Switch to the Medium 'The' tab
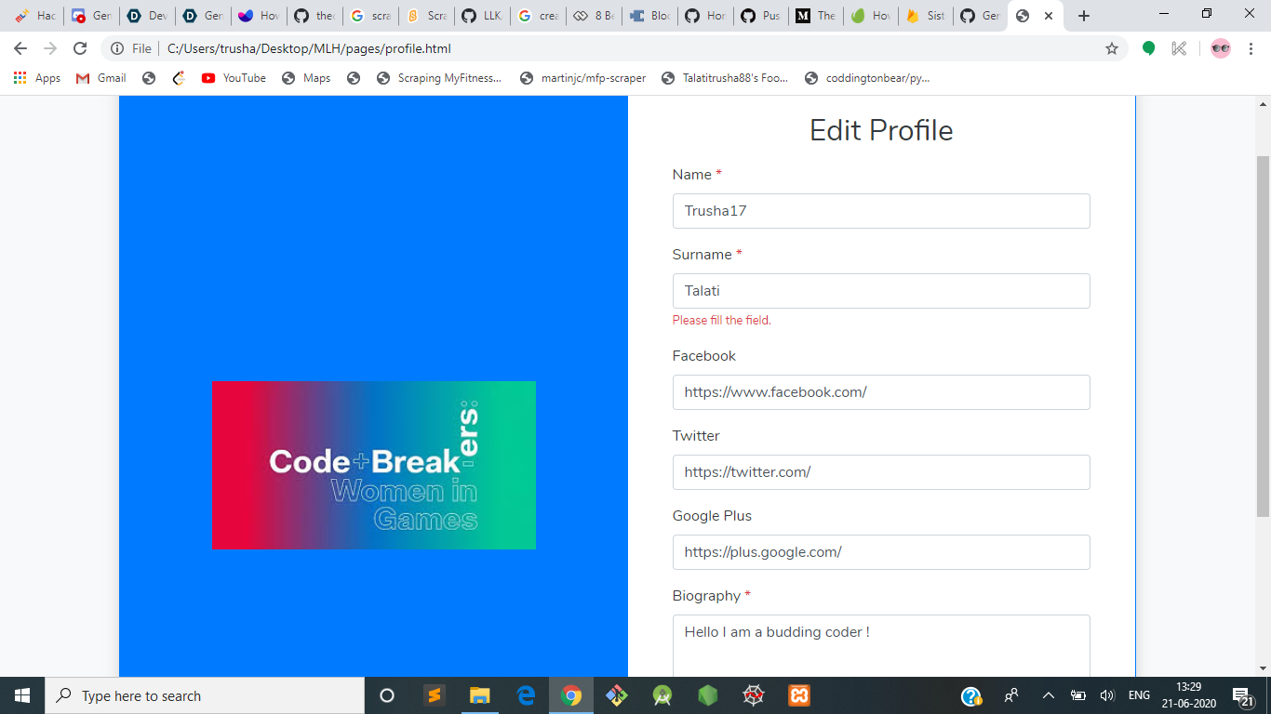The height and width of the screenshot is (714, 1271). pyautogui.click(x=817, y=16)
